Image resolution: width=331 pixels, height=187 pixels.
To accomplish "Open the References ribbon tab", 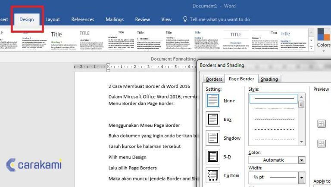I will click(x=83, y=19).
